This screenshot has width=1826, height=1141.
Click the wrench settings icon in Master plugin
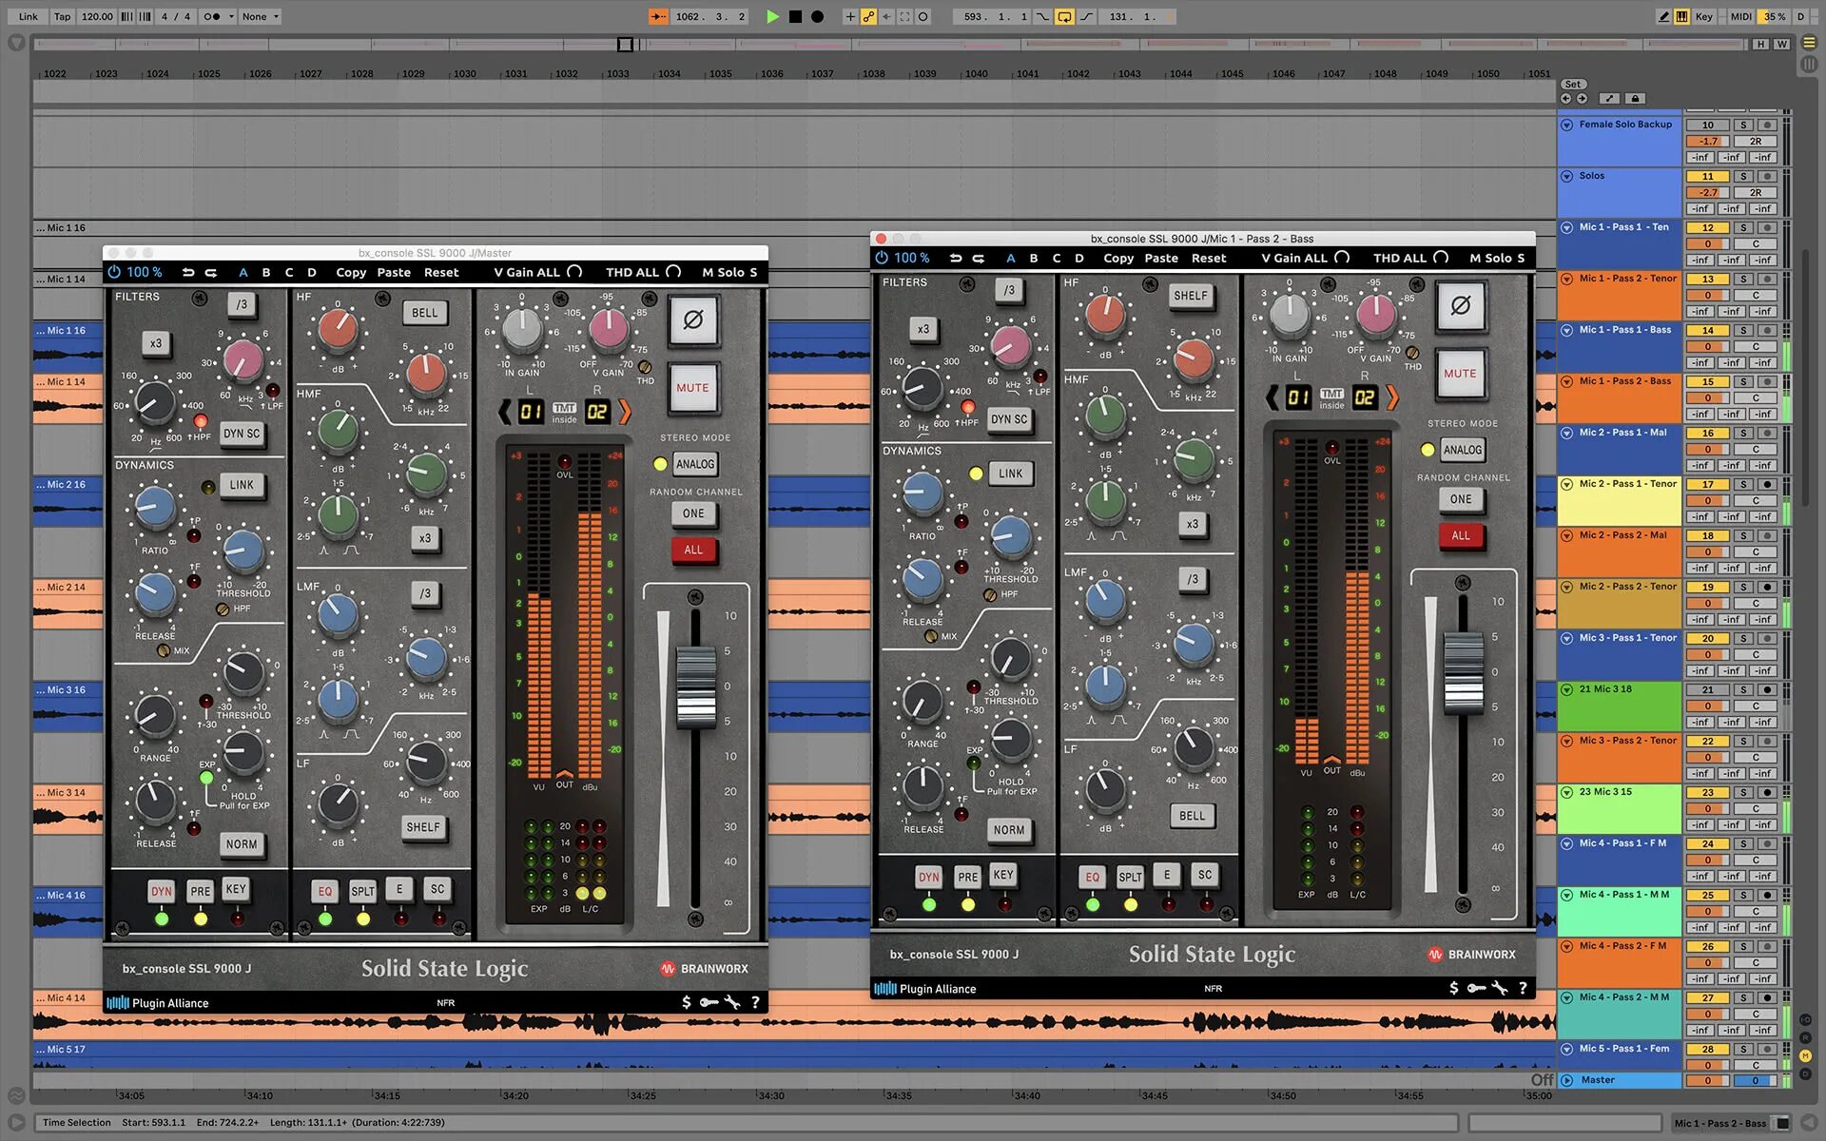[732, 1002]
